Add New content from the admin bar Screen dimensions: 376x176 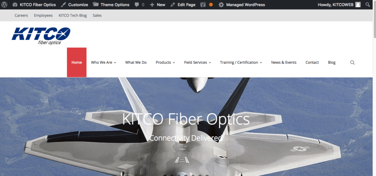click(x=158, y=4)
